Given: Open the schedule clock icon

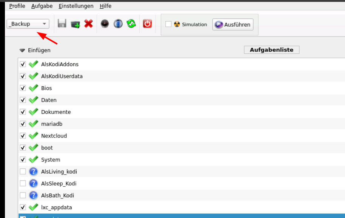Looking at the screenshot, I should (105, 23).
